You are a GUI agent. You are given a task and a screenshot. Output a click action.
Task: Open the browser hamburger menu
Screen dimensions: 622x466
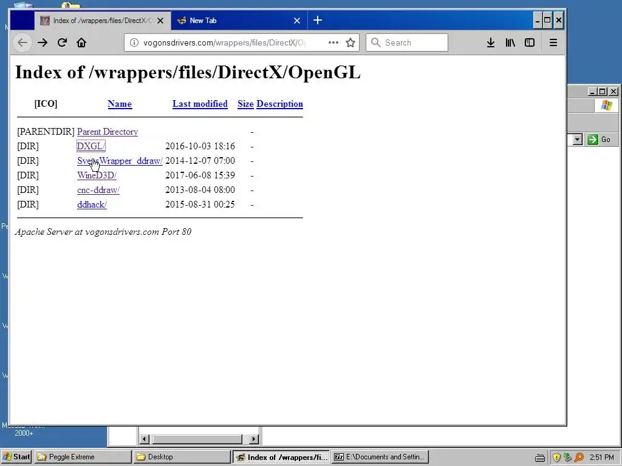(553, 42)
